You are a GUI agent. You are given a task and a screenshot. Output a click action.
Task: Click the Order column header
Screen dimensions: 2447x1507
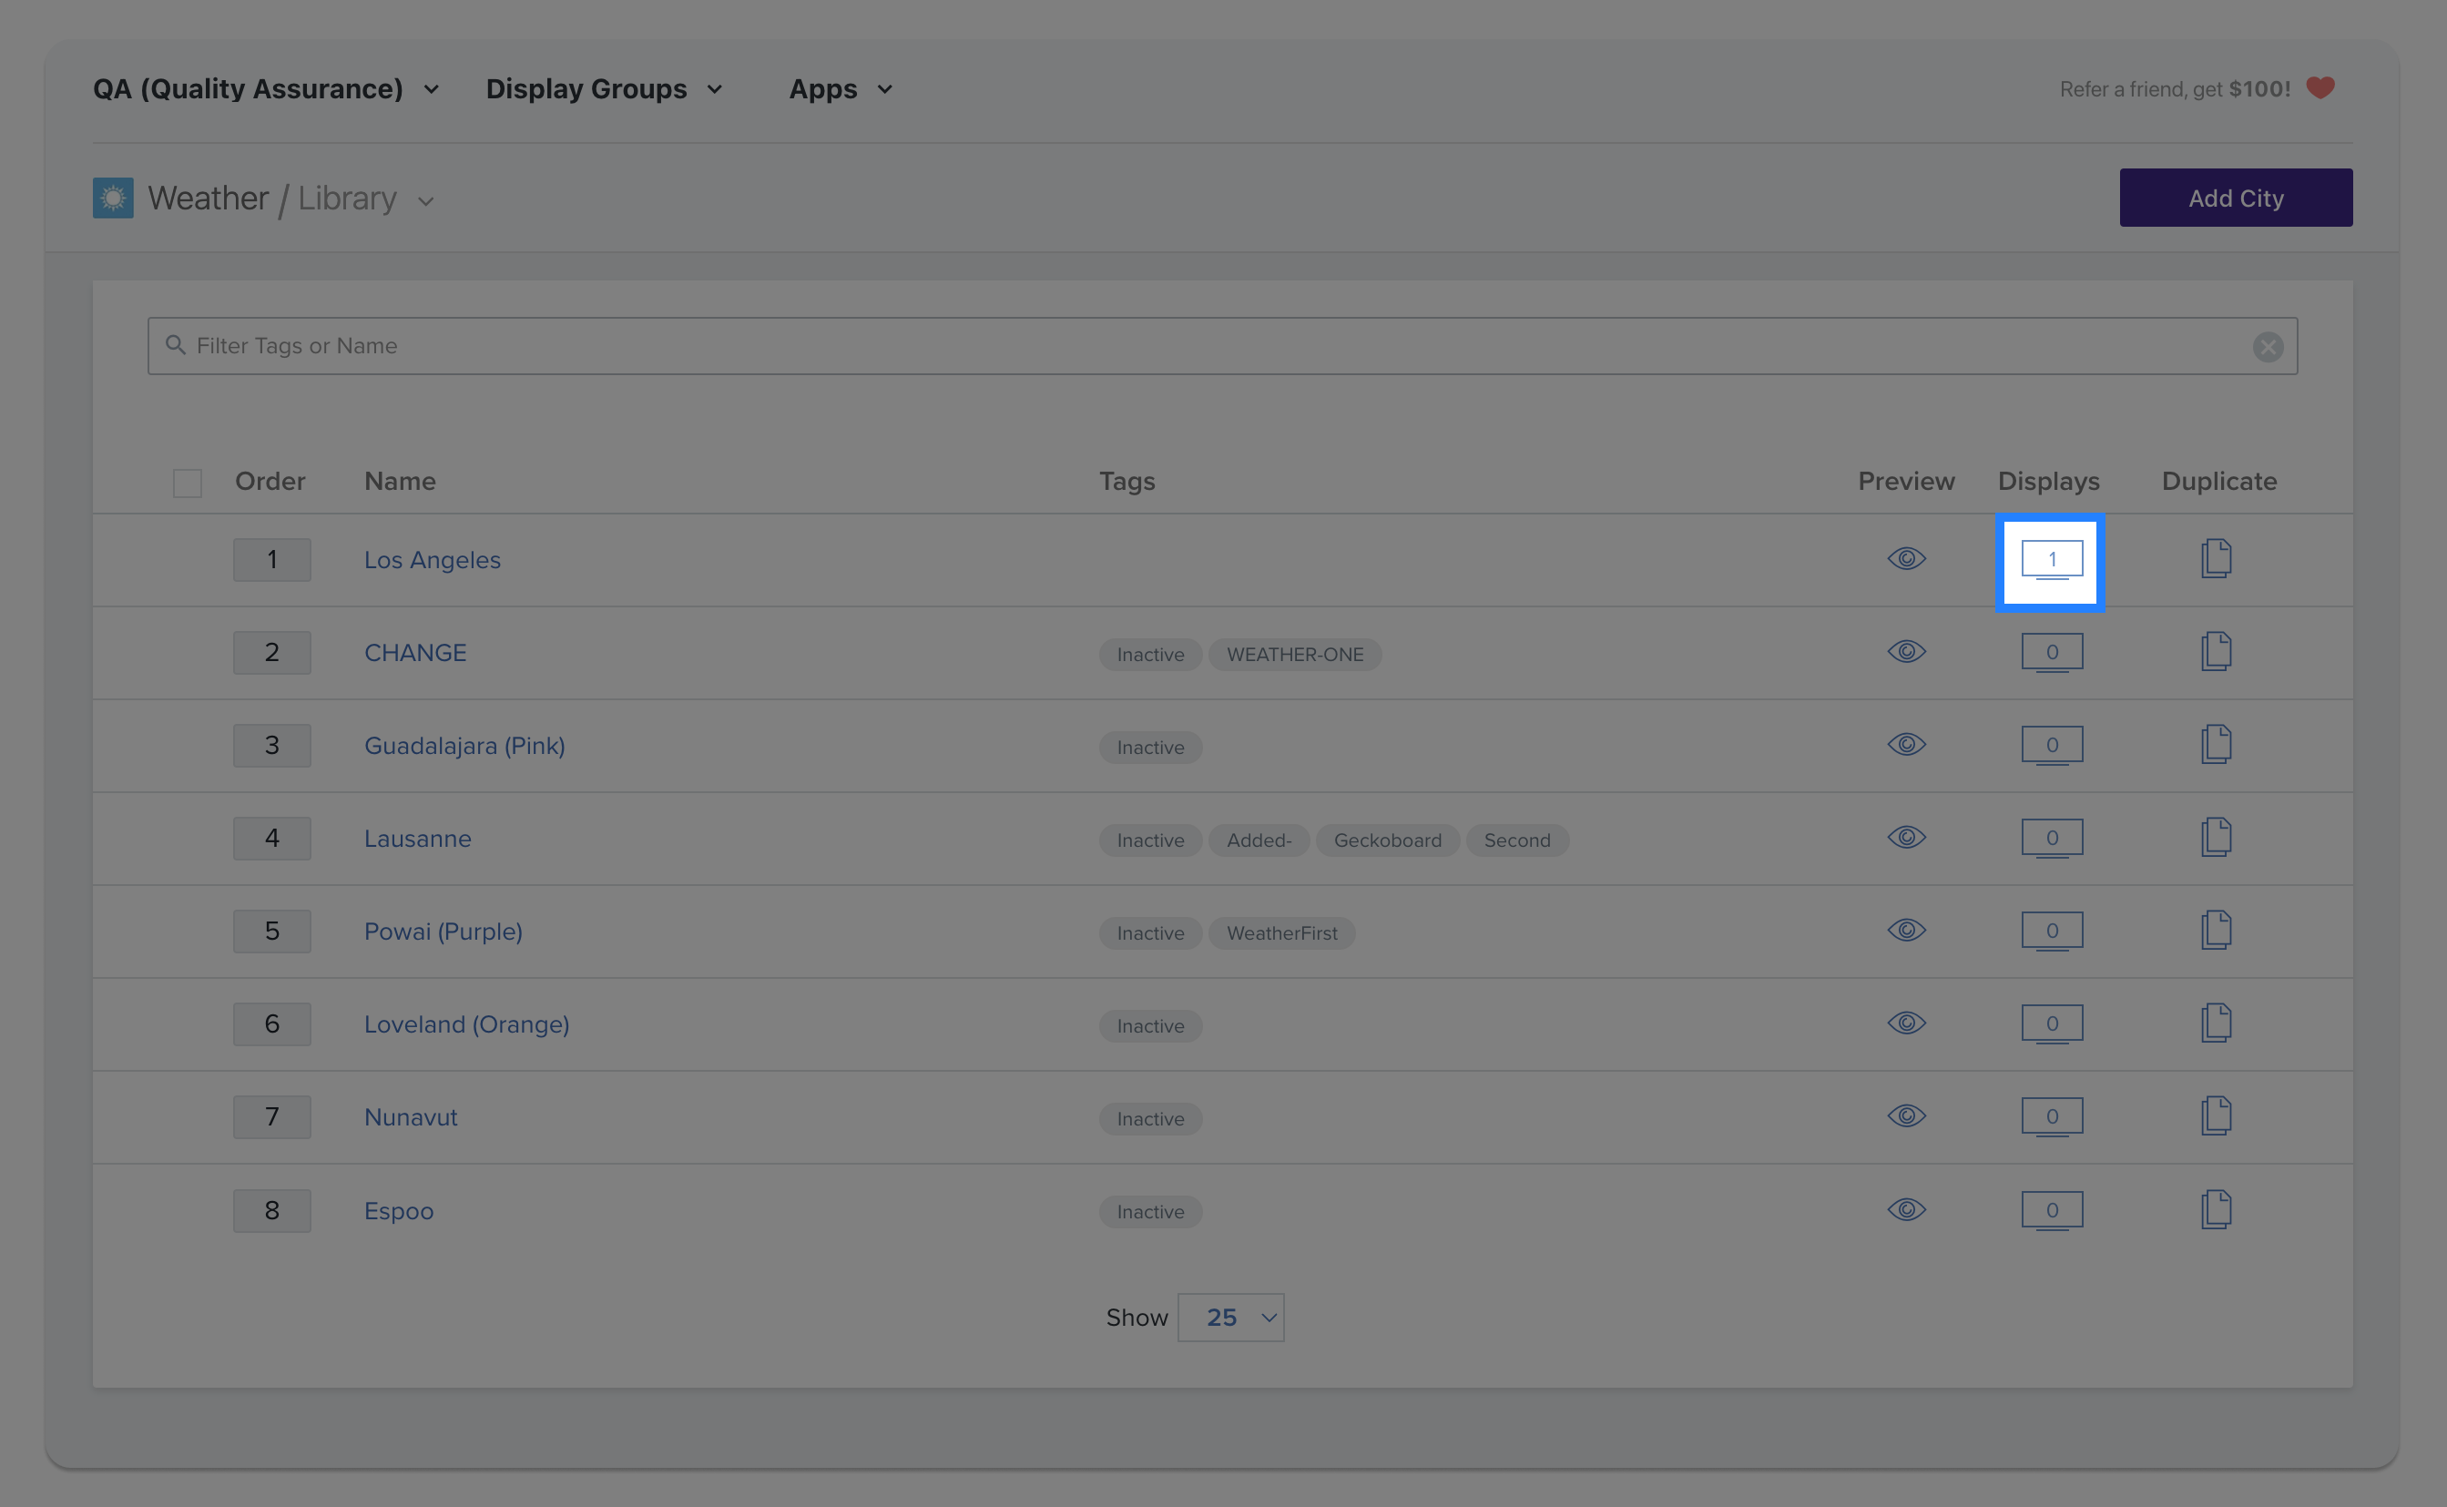(x=270, y=481)
